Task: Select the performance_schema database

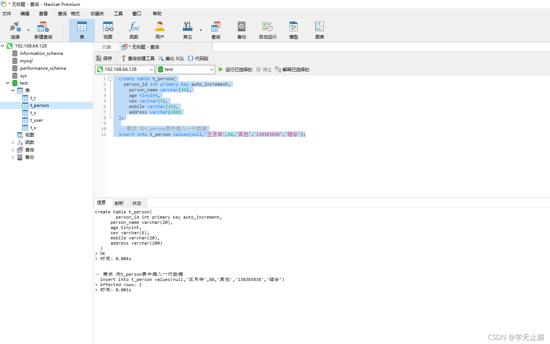Action: coord(43,68)
